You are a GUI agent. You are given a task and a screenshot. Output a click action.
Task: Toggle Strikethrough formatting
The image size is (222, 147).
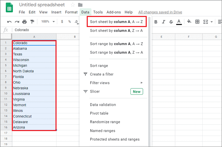[x=171, y=22]
